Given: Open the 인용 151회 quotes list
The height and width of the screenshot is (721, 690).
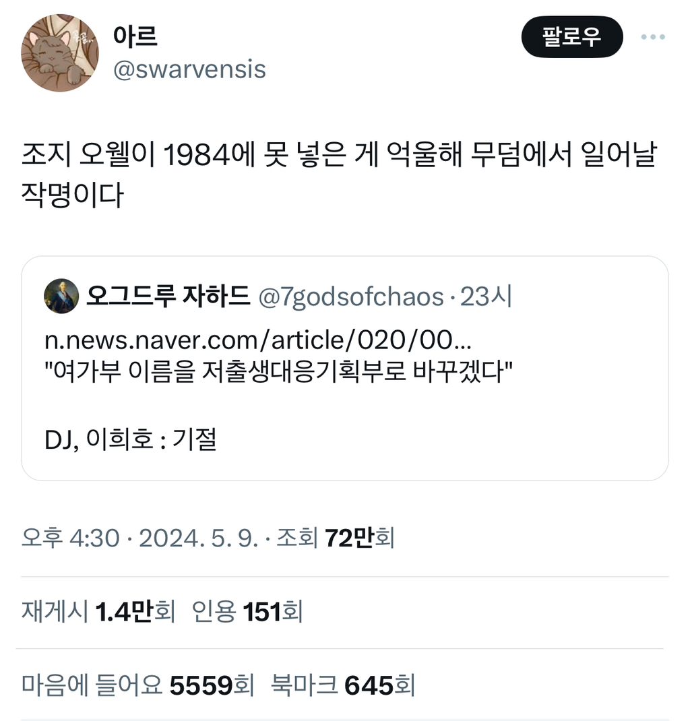Looking at the screenshot, I should [x=247, y=612].
